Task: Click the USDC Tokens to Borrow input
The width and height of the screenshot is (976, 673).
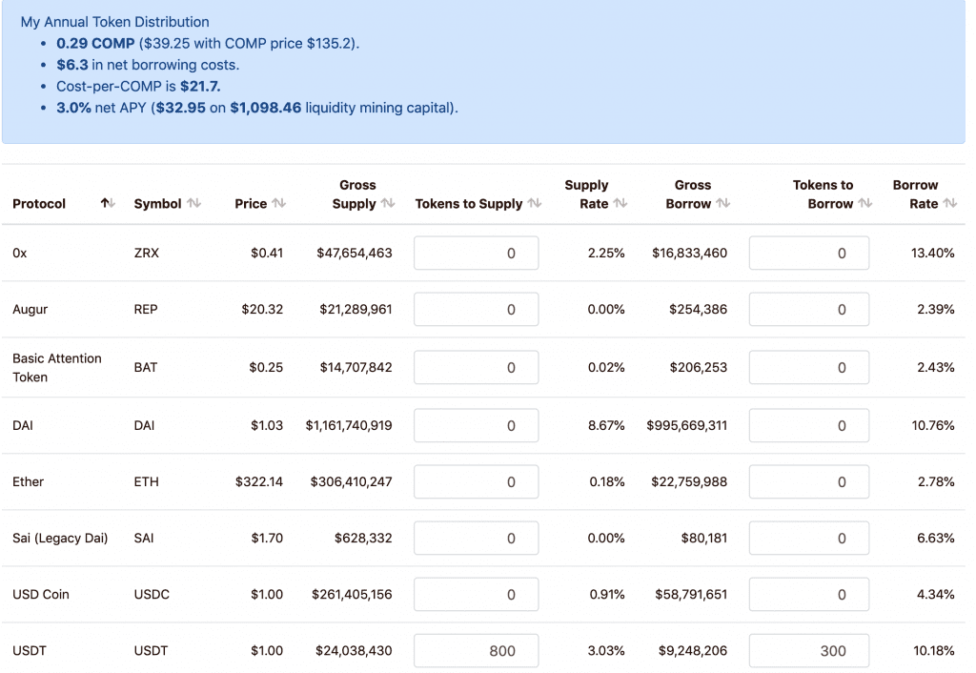Action: coord(808,595)
